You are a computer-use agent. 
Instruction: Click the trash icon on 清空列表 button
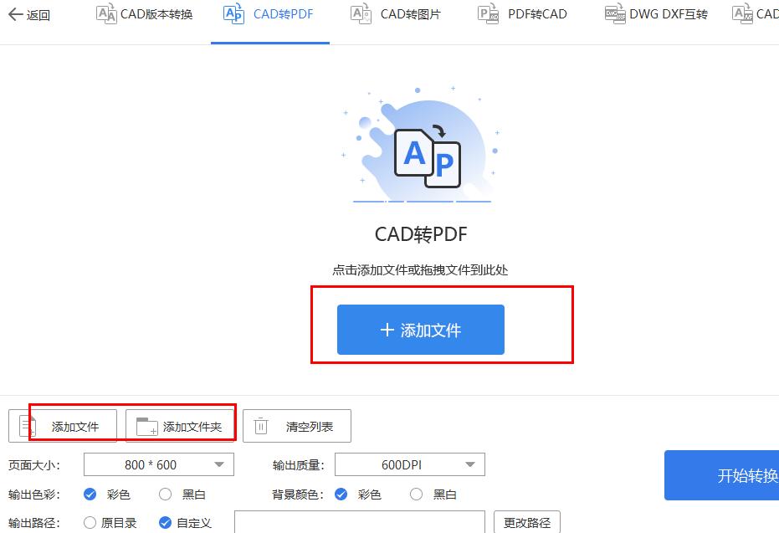tap(261, 426)
